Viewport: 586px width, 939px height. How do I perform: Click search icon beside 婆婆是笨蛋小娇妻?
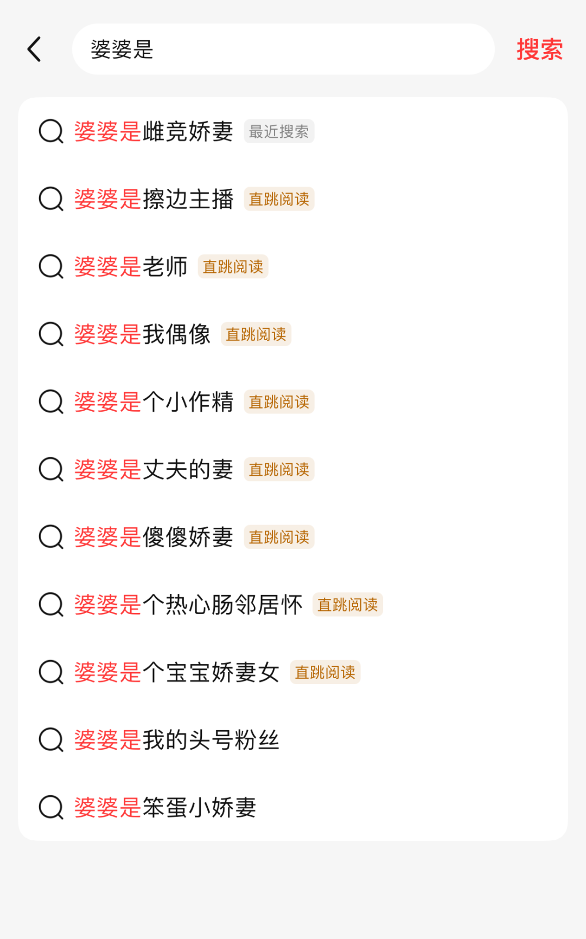[x=52, y=807]
